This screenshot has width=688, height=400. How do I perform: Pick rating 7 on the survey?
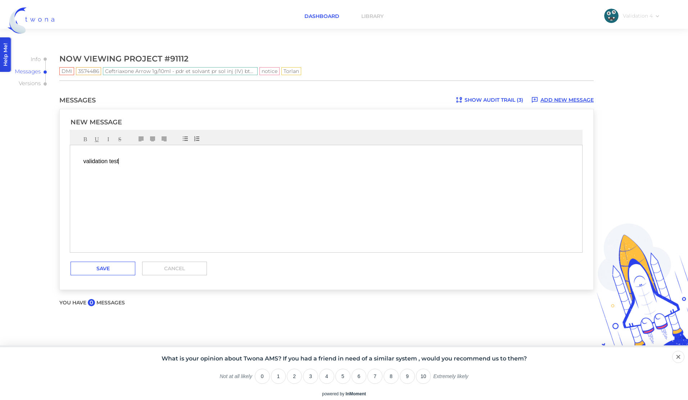[375, 376]
